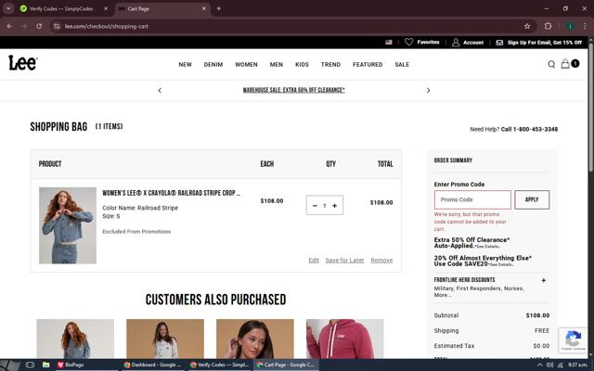Increase item quantity with plus

pyautogui.click(x=334, y=206)
